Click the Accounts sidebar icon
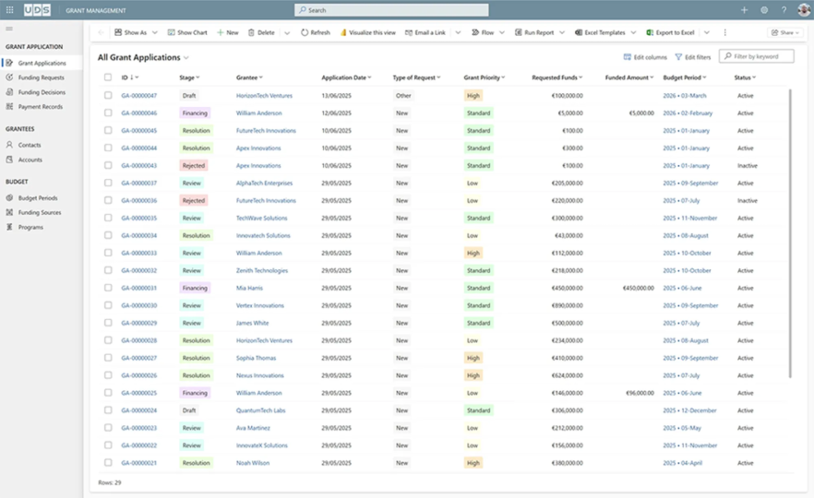 (9, 160)
